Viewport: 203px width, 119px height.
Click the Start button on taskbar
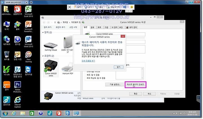[5, 113]
